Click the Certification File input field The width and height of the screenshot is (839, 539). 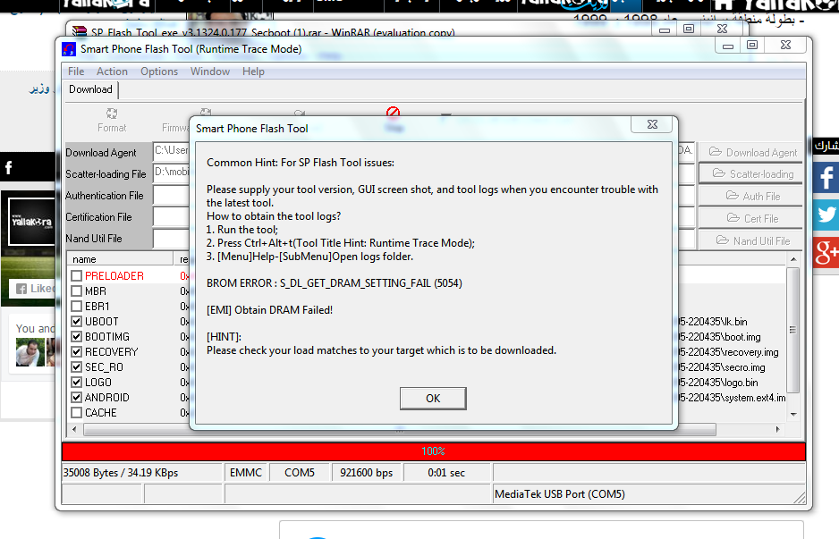point(171,216)
